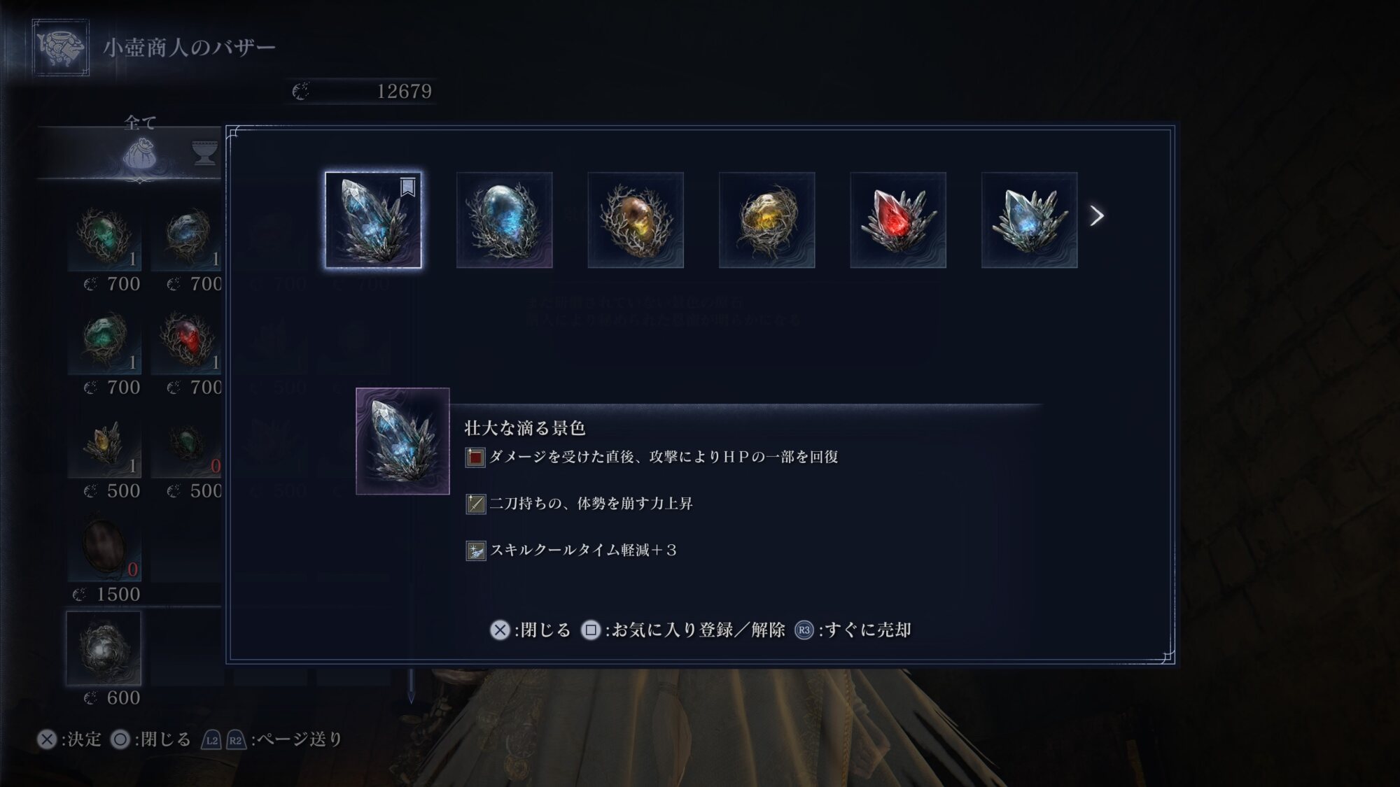Select the last blue crystal relic before arrow
The image size is (1400, 787).
click(x=1029, y=220)
